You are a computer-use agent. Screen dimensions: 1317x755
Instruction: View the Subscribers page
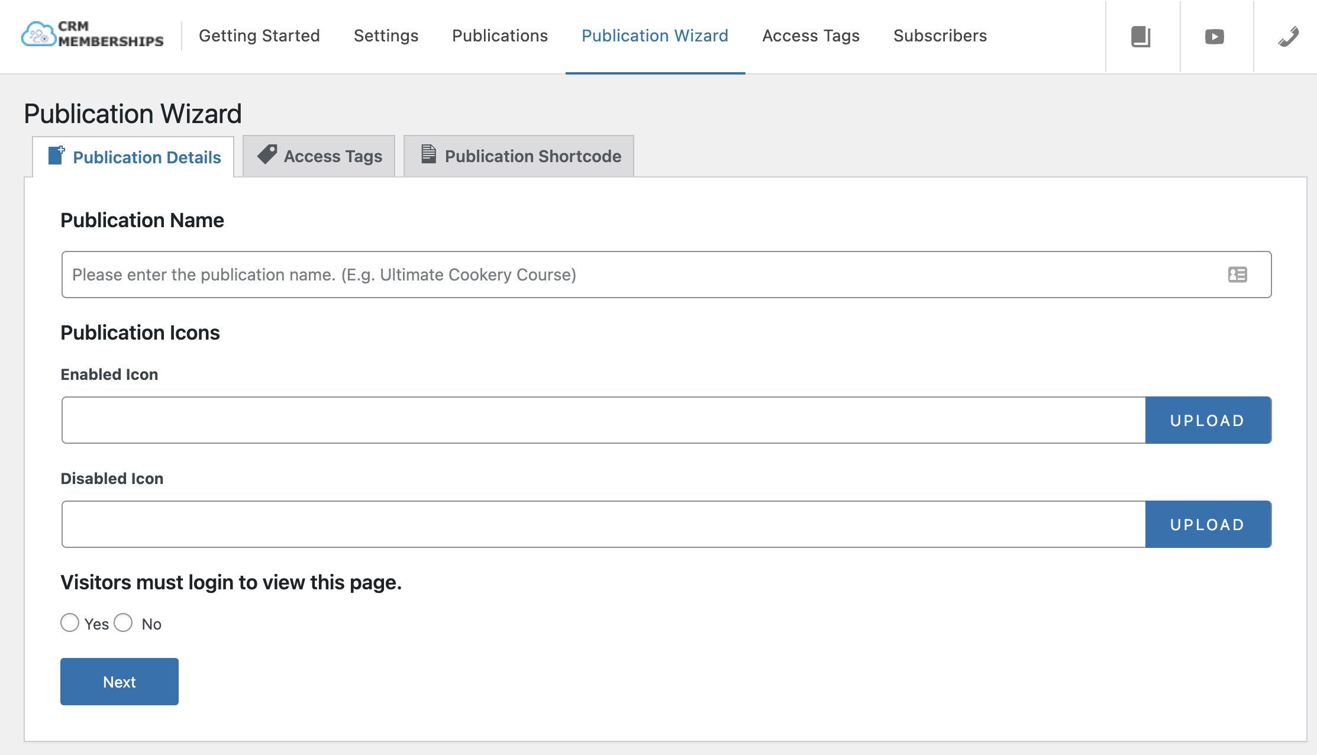[940, 36]
